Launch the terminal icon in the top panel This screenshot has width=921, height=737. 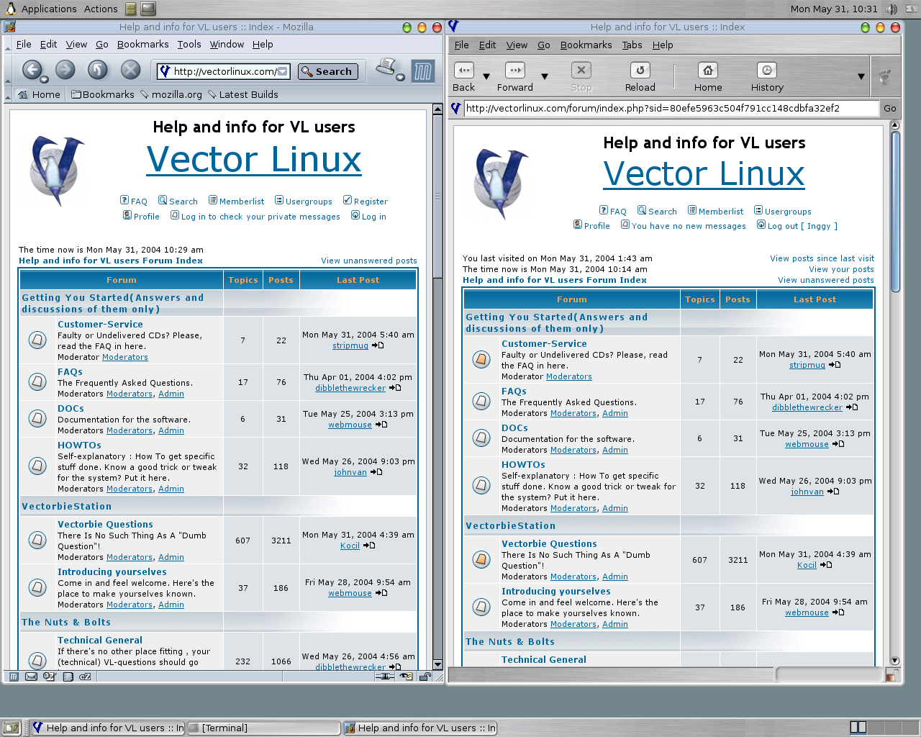pyautogui.click(x=148, y=9)
